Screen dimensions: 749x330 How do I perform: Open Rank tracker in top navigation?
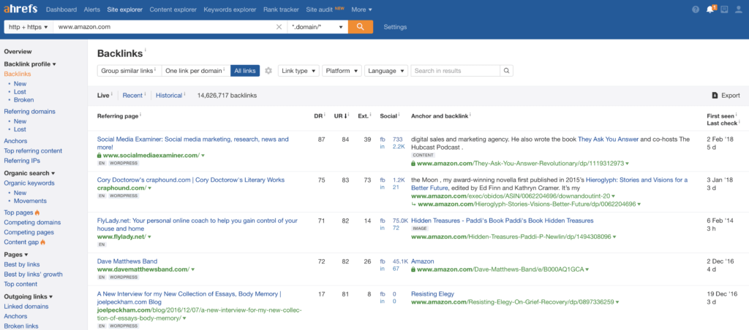282,9
